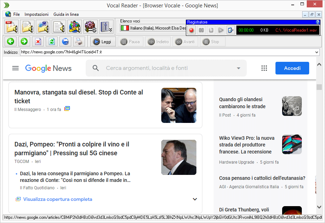
Task: Expand the Indirizzo address dropdown arrow
Action: [317, 52]
